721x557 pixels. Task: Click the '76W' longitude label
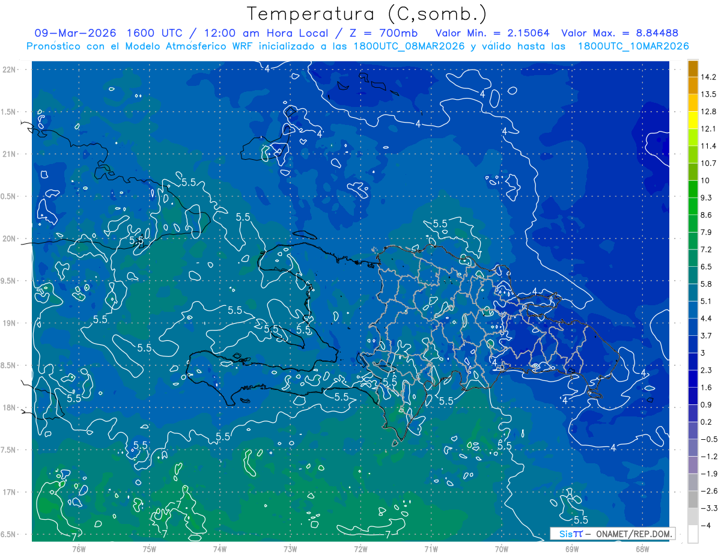pyautogui.click(x=79, y=549)
